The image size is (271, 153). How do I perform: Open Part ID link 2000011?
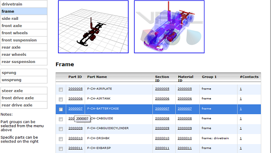point(75,148)
